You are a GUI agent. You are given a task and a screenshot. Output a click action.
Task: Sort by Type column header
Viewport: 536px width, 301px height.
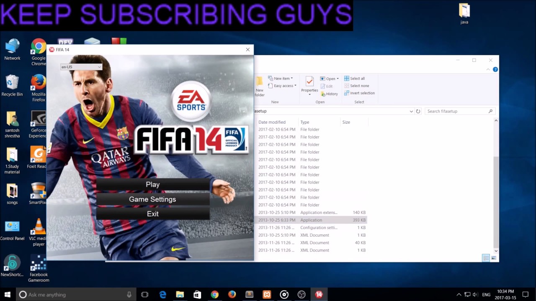[319, 122]
